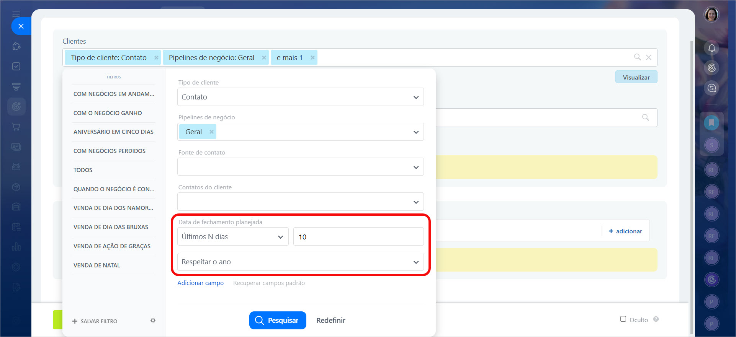
Task: Click the days number field showing 10
Action: pos(358,237)
